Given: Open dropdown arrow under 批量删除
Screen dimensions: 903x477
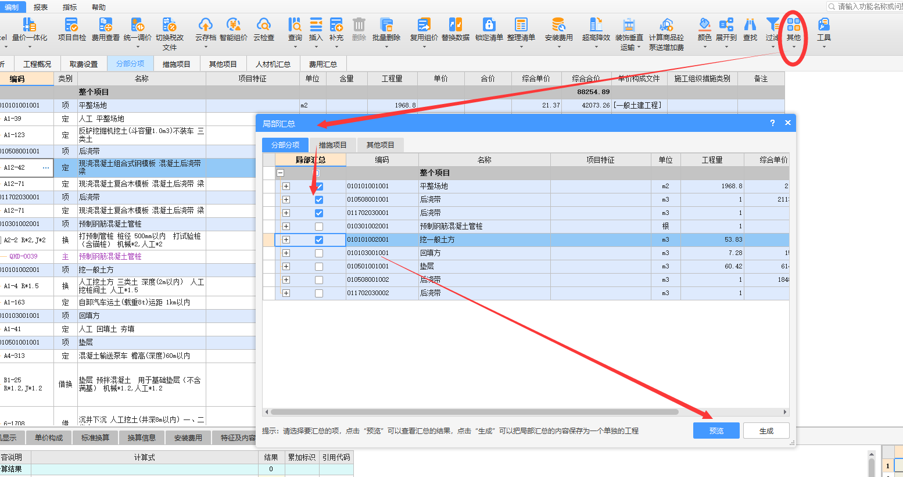Looking at the screenshot, I should coord(386,47).
